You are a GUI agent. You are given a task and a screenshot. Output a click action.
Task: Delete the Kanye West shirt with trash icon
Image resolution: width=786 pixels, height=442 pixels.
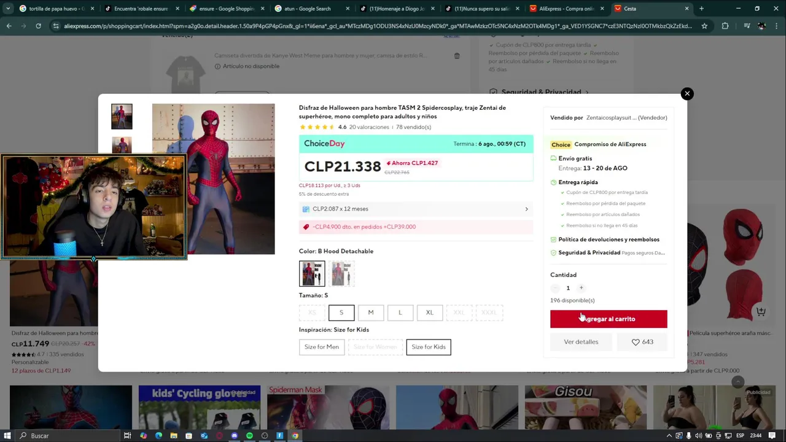(x=457, y=56)
